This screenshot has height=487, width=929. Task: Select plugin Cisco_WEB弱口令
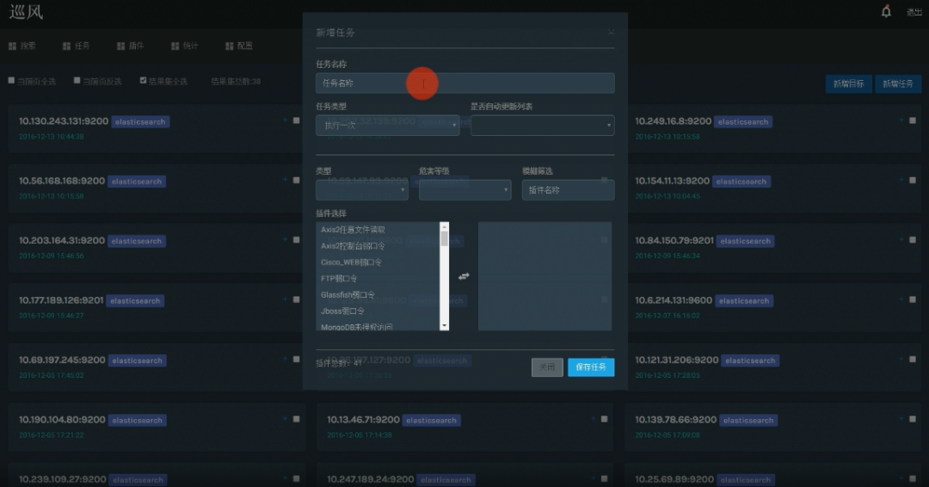pyautogui.click(x=351, y=262)
